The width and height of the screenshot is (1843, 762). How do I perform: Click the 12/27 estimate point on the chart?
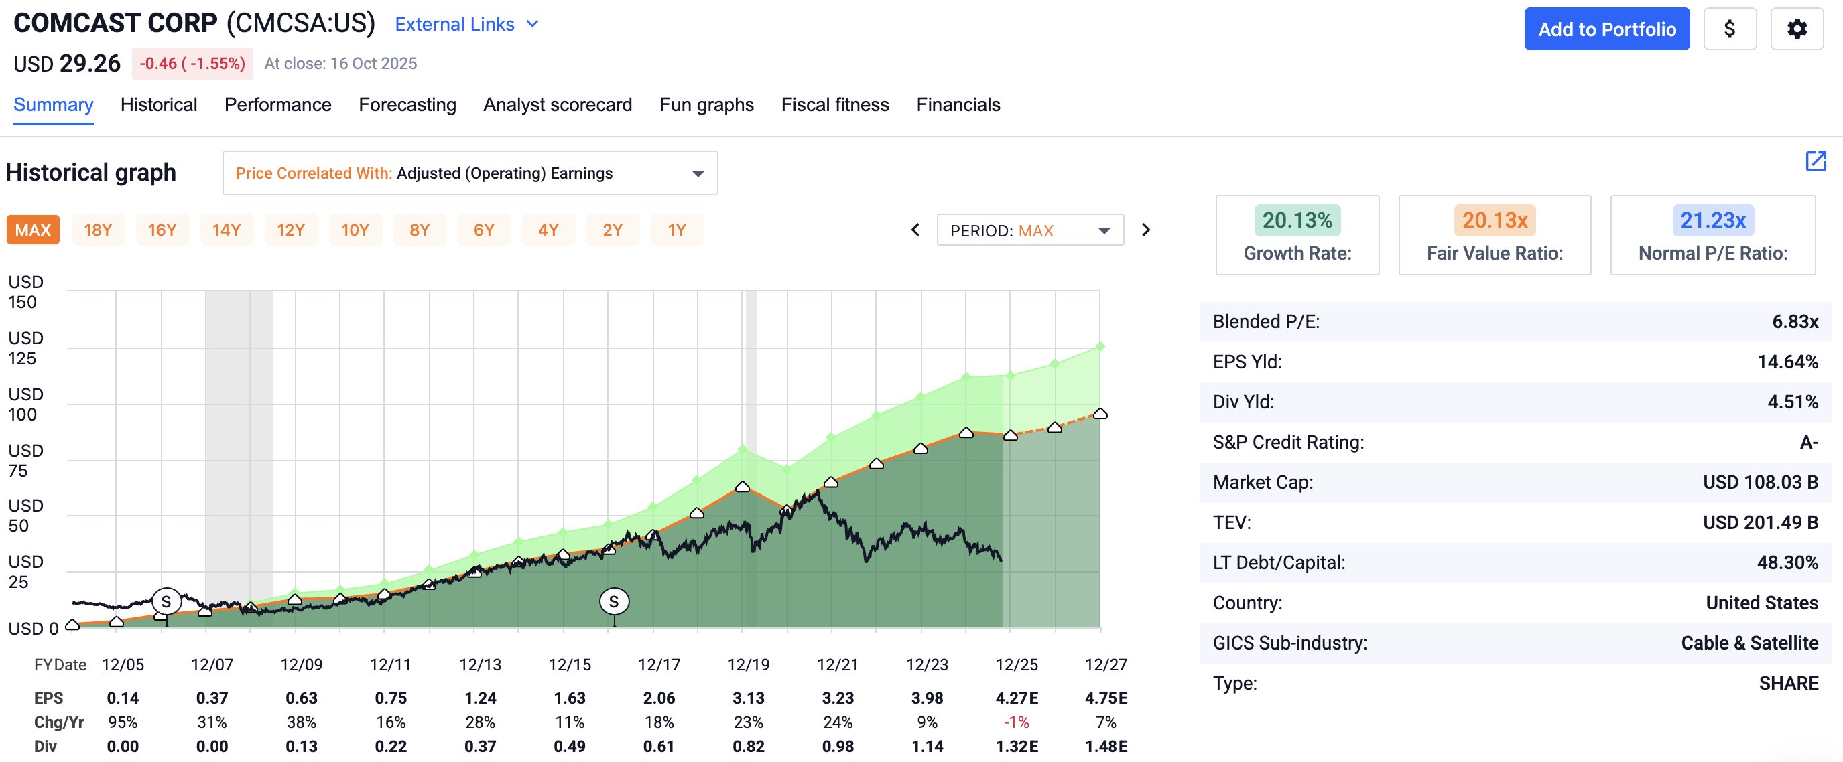pyautogui.click(x=1100, y=414)
